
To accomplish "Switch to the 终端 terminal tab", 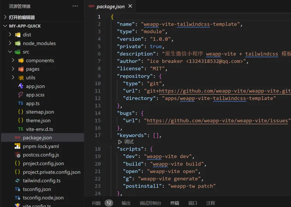I will [x=175, y=203].
